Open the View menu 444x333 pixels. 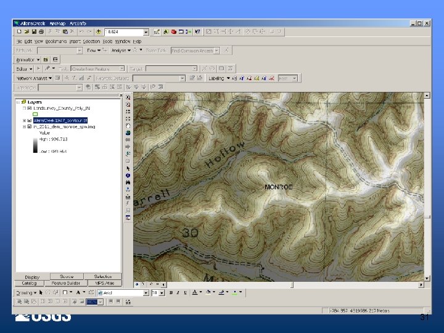tap(39, 41)
